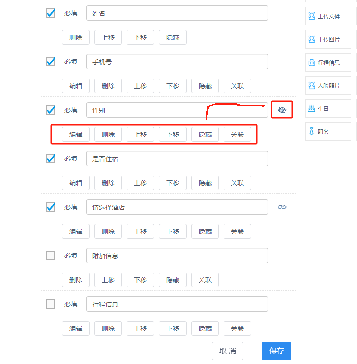Viewport: 357px width, 364px height.
Task: Add the 上传图片 field component
Action: point(328,39)
